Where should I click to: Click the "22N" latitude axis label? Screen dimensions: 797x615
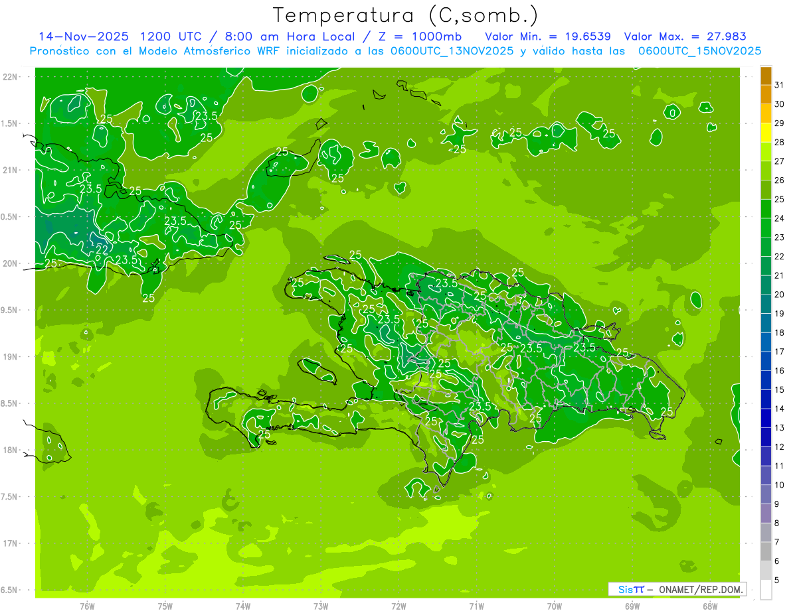point(11,76)
